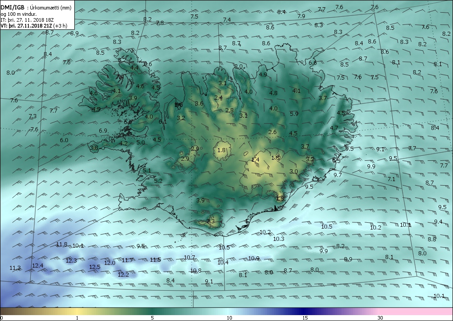
Task: Click the color scale label 5
Action: [152, 318]
